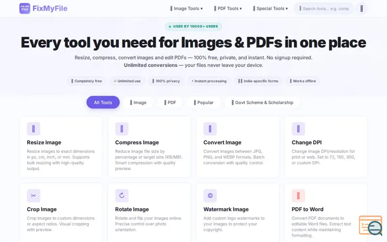Click the Crop Image description text

61,224
